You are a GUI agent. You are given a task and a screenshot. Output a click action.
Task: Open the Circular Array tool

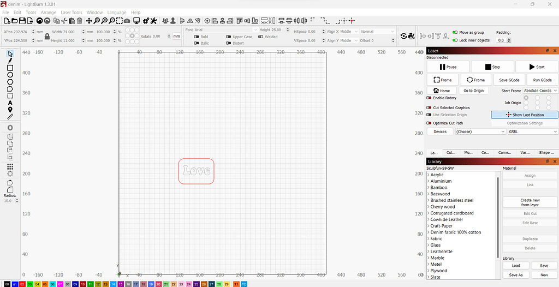10,174
